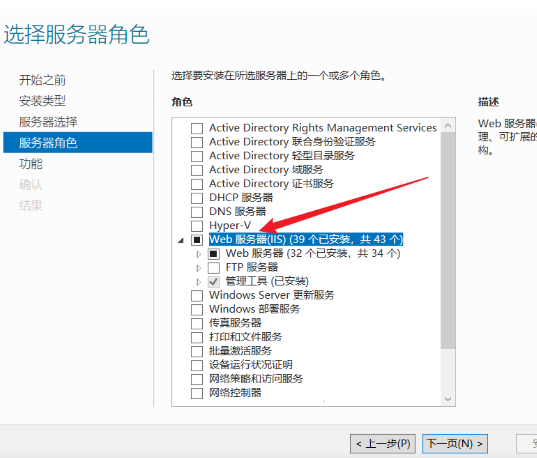Tick the FTP 服务器 checkbox
This screenshot has height=458, width=537.
(214, 268)
